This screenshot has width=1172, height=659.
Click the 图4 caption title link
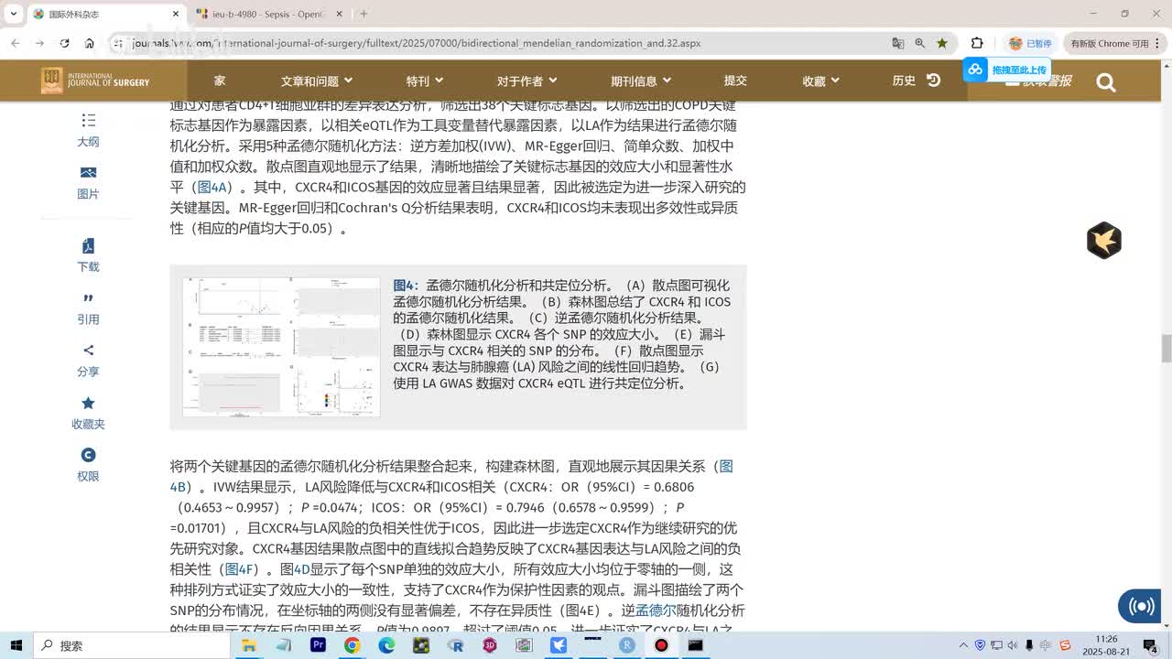[404, 286]
